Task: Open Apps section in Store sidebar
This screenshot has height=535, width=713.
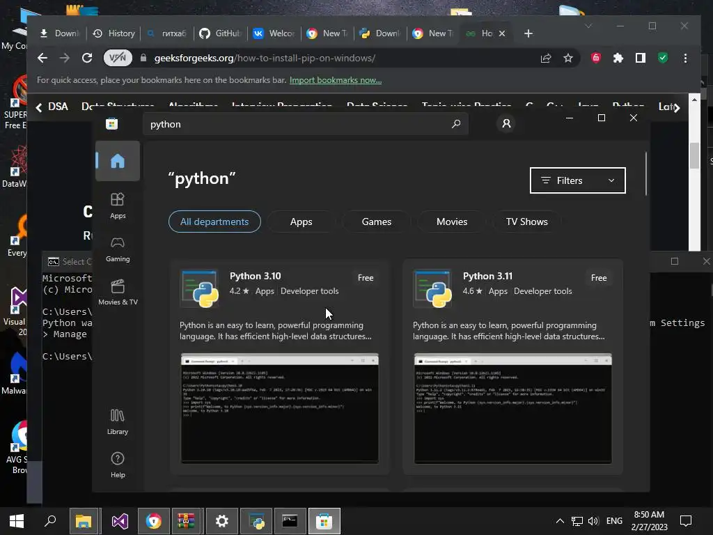Action: coord(118,206)
